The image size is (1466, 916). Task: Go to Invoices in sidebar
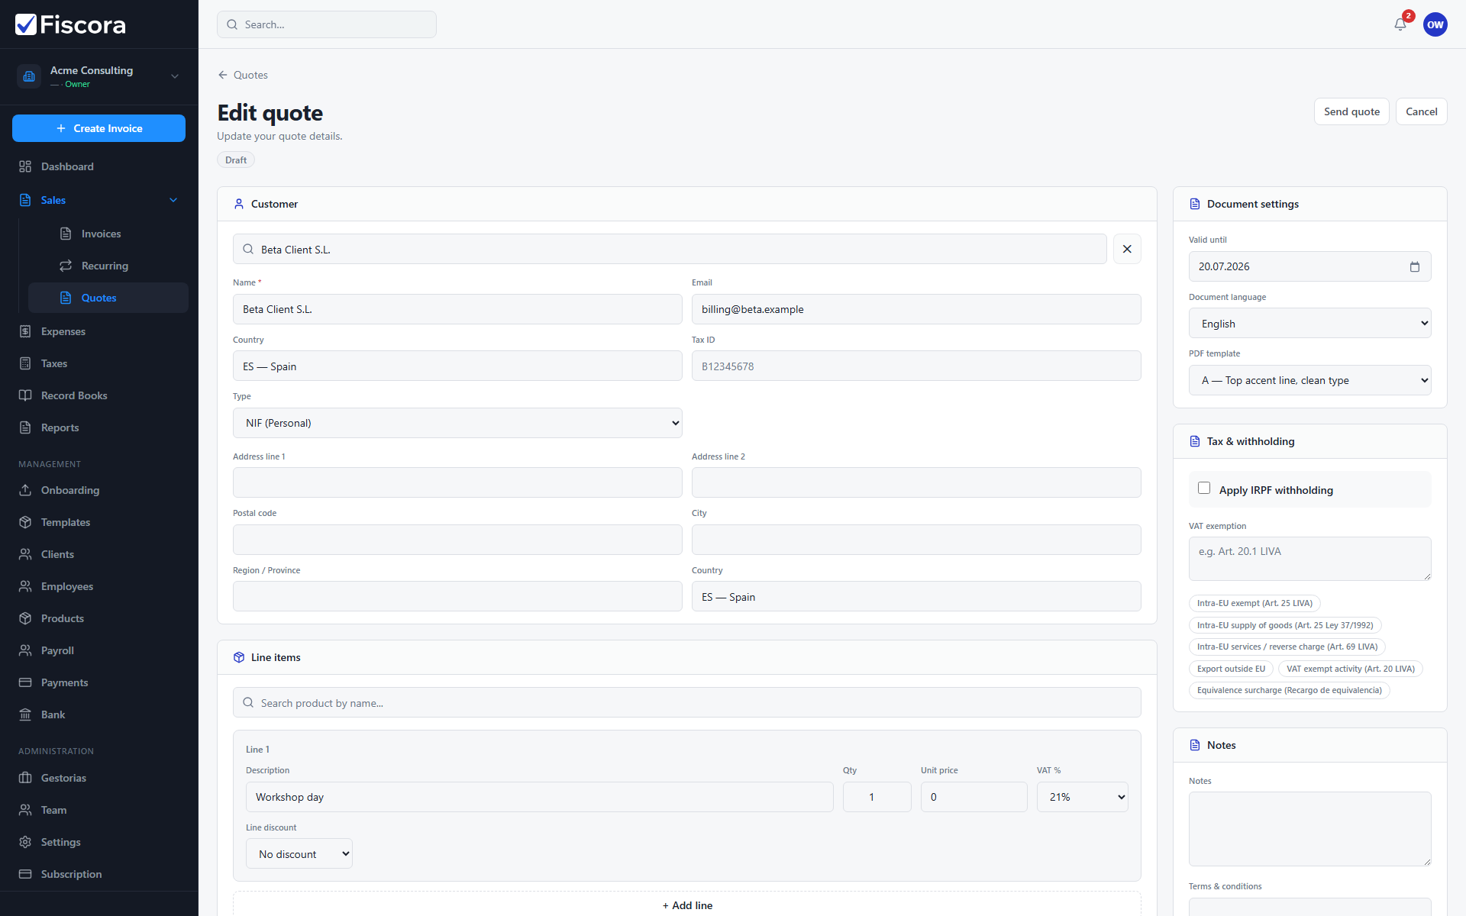pos(108,234)
